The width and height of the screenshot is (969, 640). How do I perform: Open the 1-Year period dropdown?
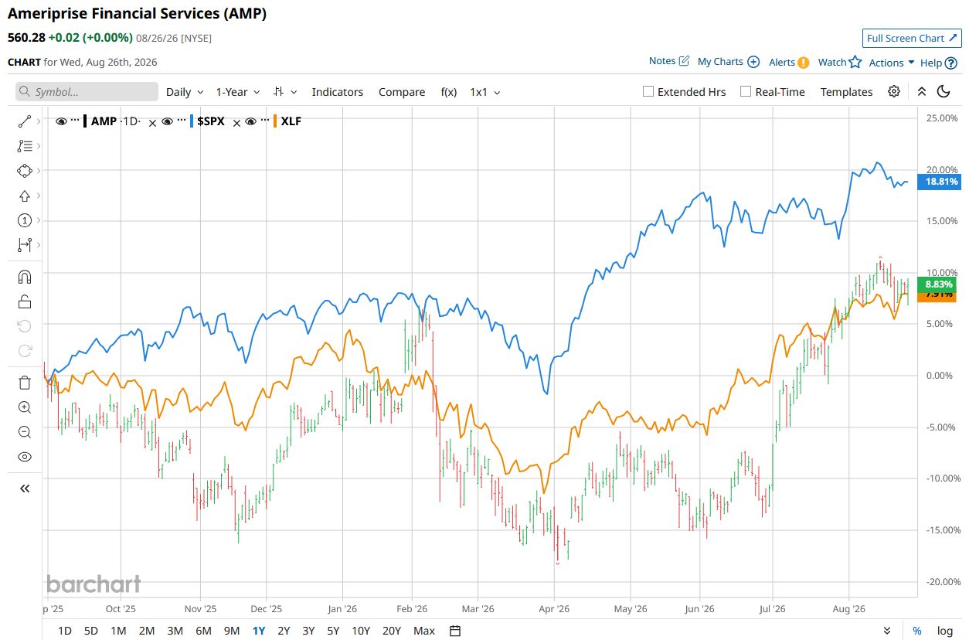tap(238, 92)
